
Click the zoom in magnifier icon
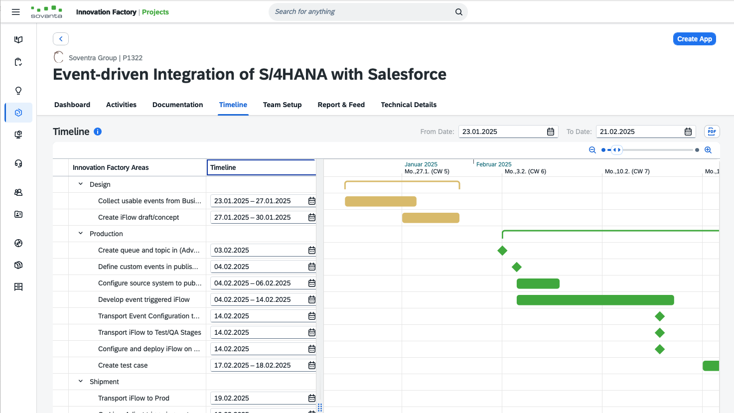tap(708, 150)
